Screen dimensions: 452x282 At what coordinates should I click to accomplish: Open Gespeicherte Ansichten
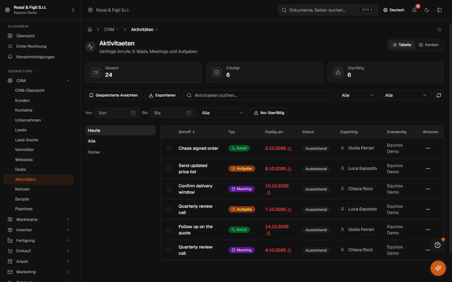pyautogui.click(x=113, y=95)
